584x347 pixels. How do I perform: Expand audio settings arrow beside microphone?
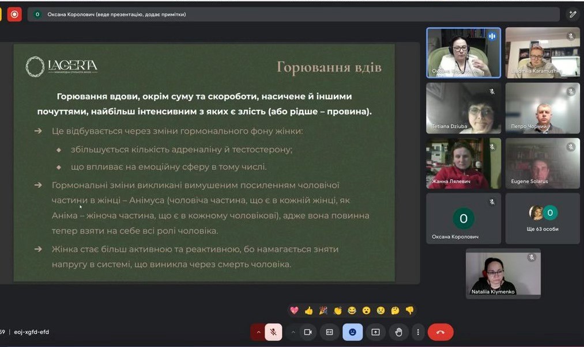tap(258, 332)
